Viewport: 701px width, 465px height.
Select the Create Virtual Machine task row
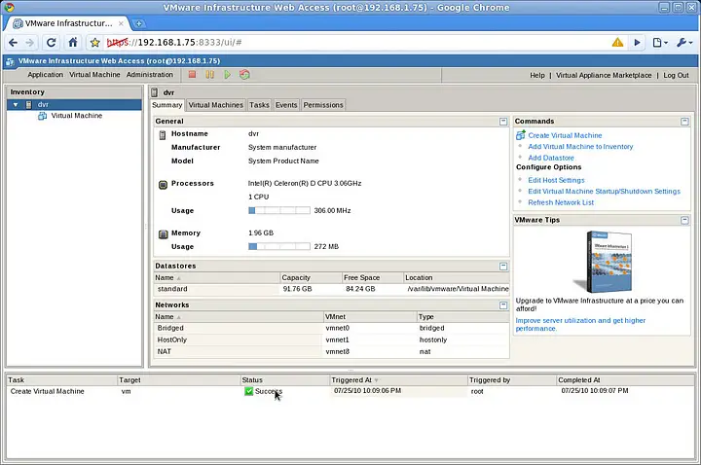point(350,391)
